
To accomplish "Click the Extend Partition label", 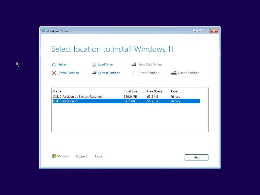I will (189, 73).
